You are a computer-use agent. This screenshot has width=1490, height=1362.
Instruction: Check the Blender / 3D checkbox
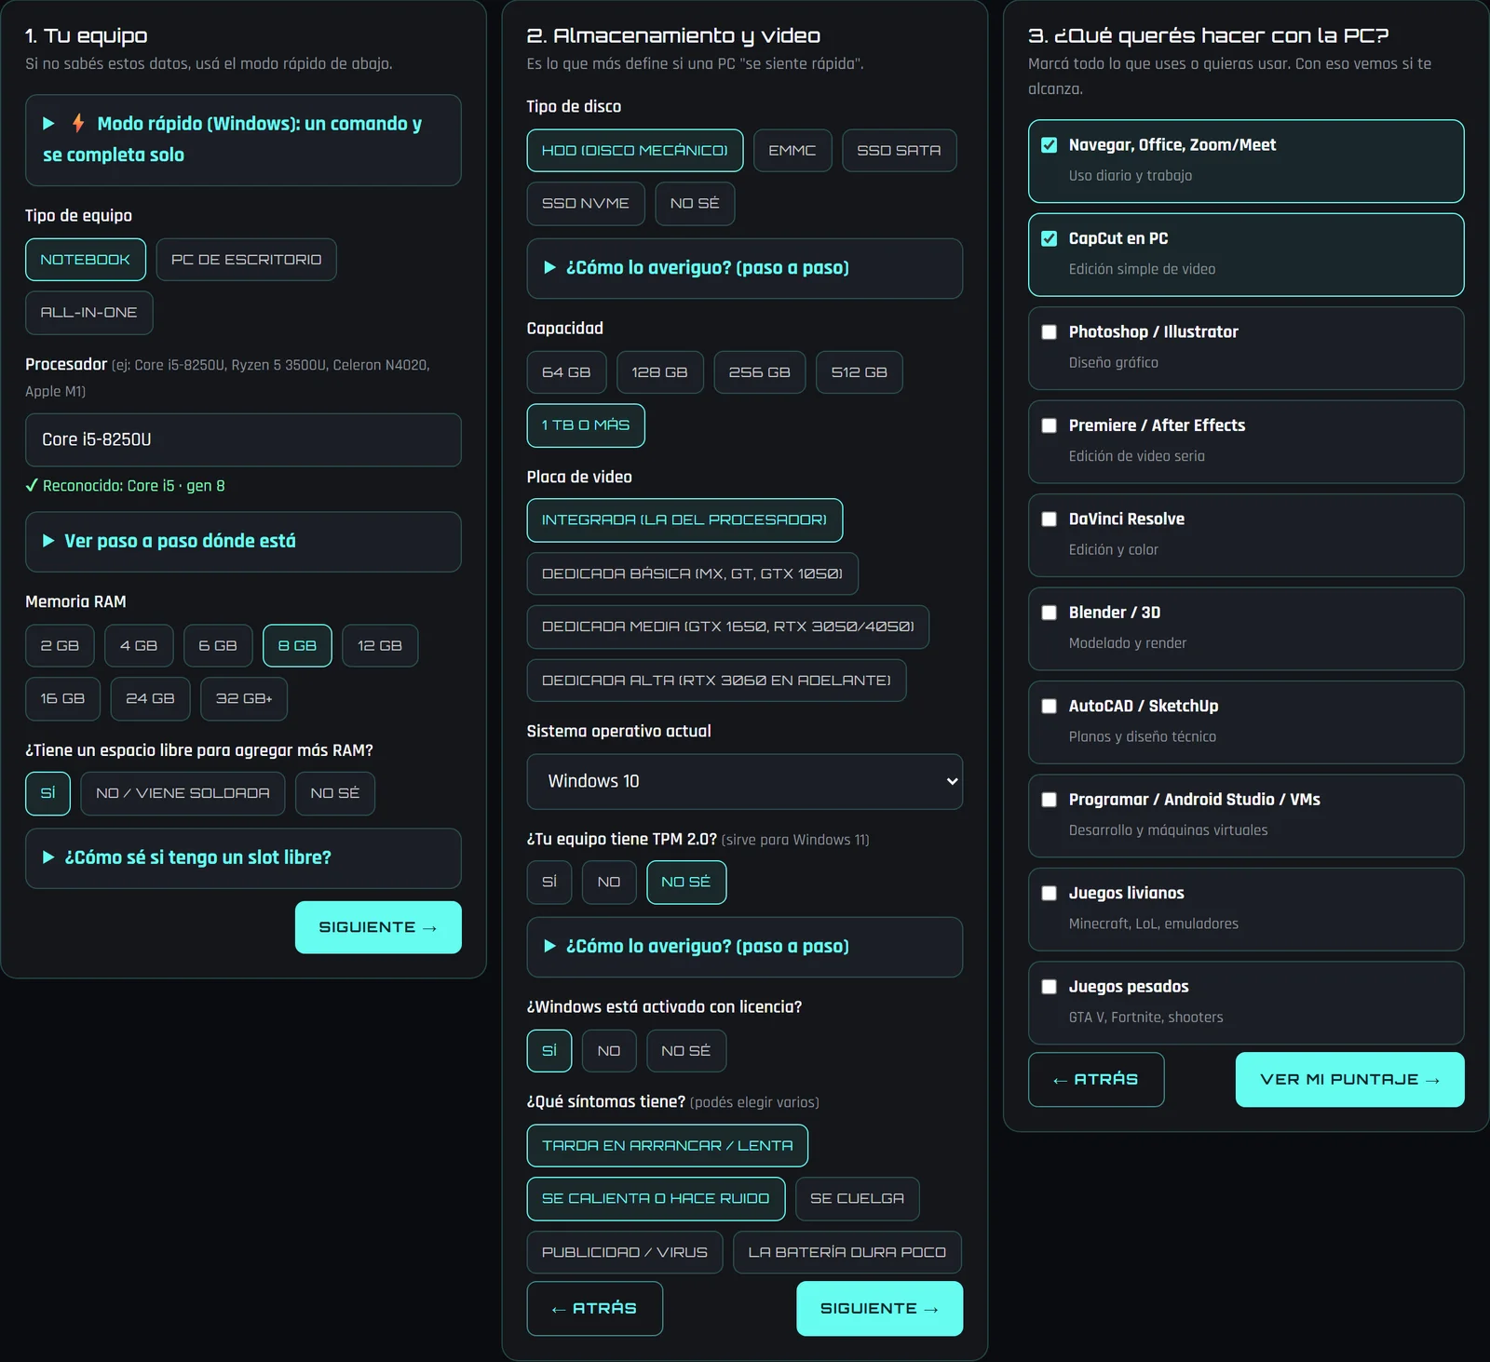click(1049, 613)
